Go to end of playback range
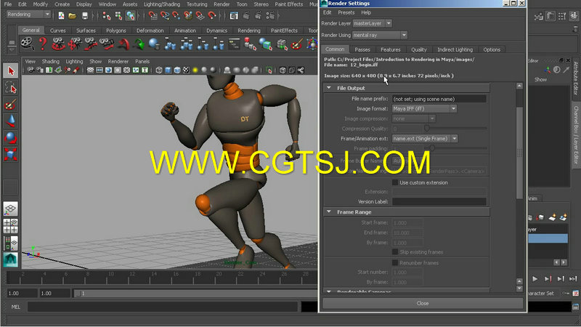 [573, 279]
